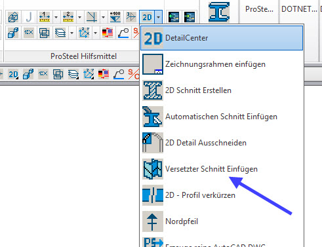This screenshot has height=247, width=322.
Task: Click the +100 elevation marker icon
Action: [115, 17]
